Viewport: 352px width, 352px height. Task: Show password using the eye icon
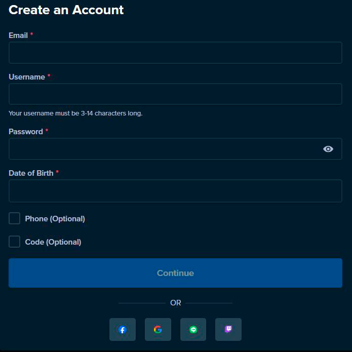[328, 149]
